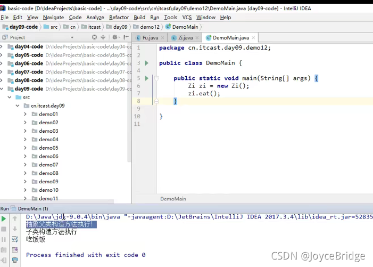This screenshot has height=267, width=373.
Task: Click the Project tree vertical scrollbar
Action: [x=129, y=102]
